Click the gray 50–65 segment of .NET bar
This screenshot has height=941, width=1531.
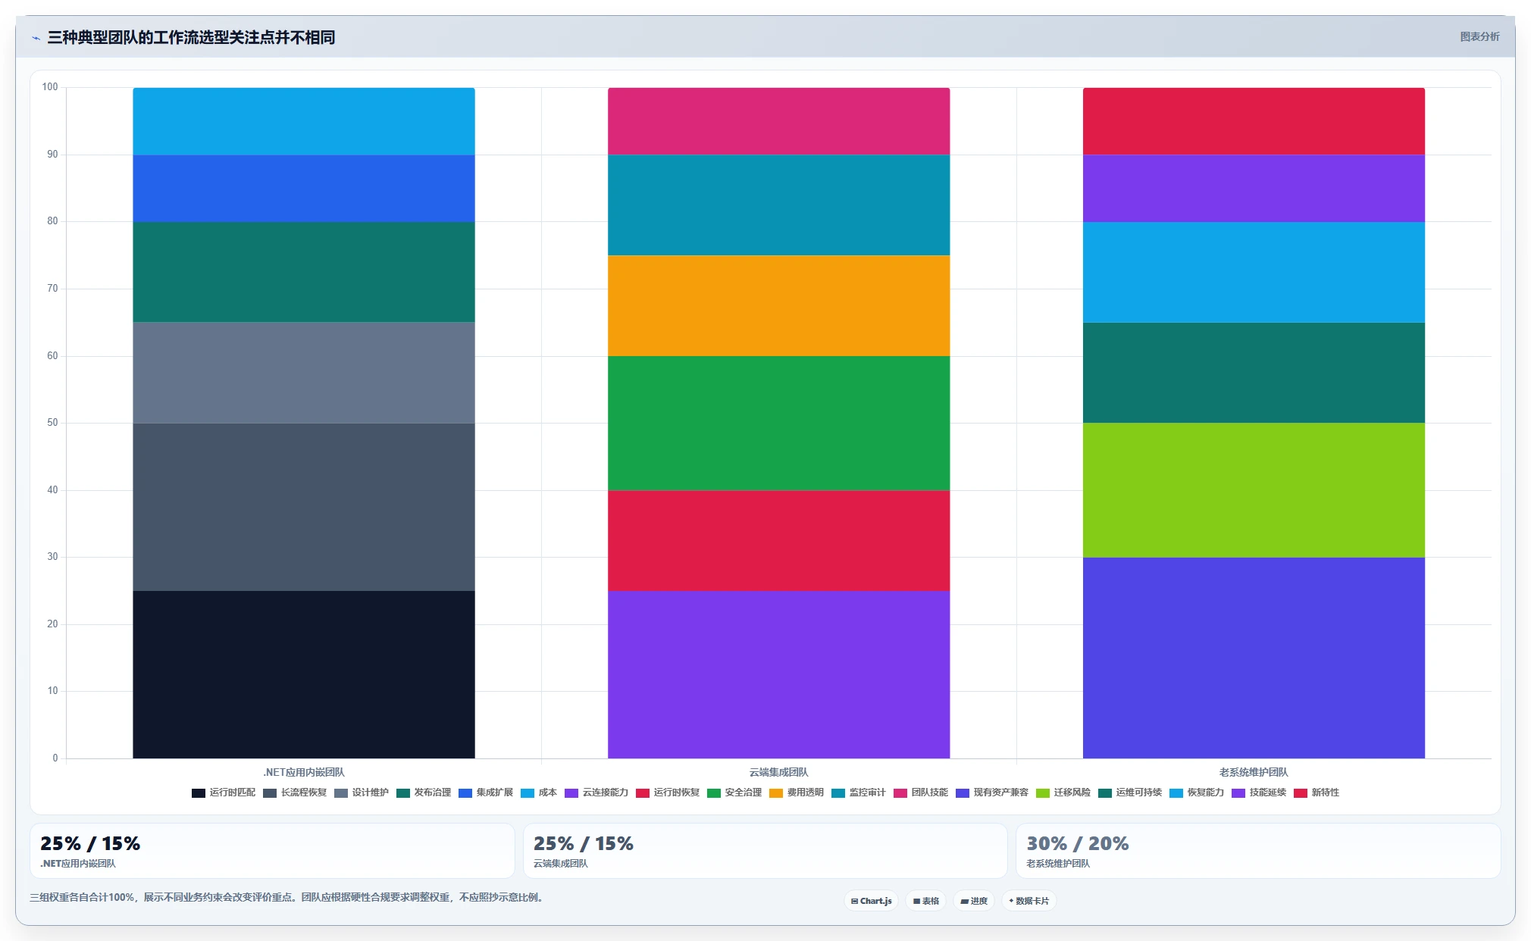(x=304, y=373)
